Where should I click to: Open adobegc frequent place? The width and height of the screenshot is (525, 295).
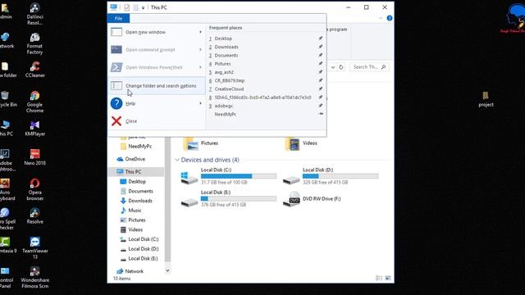coord(224,106)
